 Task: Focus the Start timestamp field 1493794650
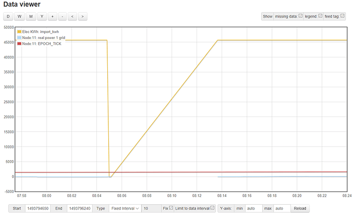click(x=37, y=208)
